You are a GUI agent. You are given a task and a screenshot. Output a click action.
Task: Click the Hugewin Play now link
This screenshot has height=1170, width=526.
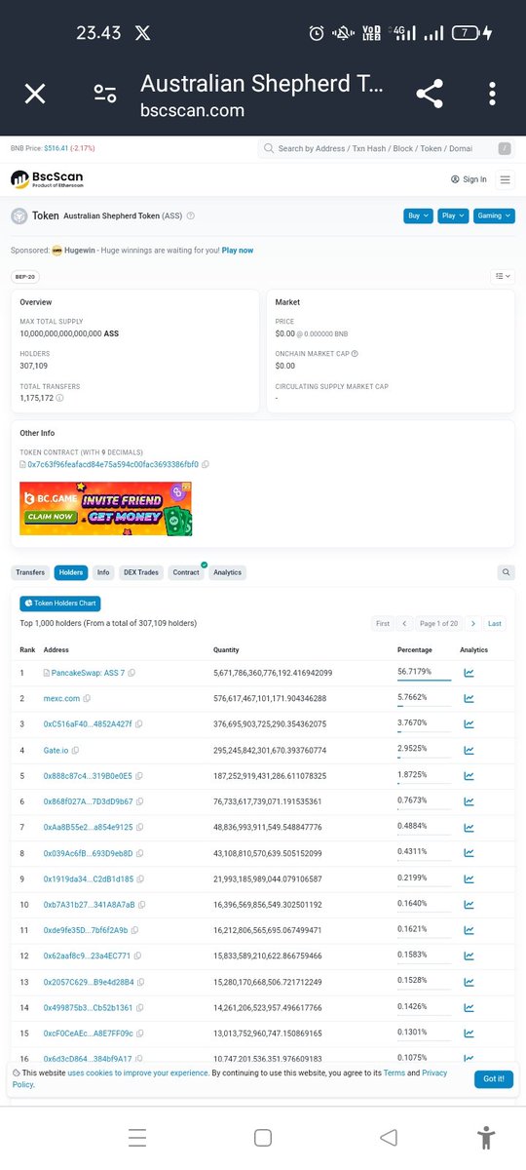click(x=238, y=251)
